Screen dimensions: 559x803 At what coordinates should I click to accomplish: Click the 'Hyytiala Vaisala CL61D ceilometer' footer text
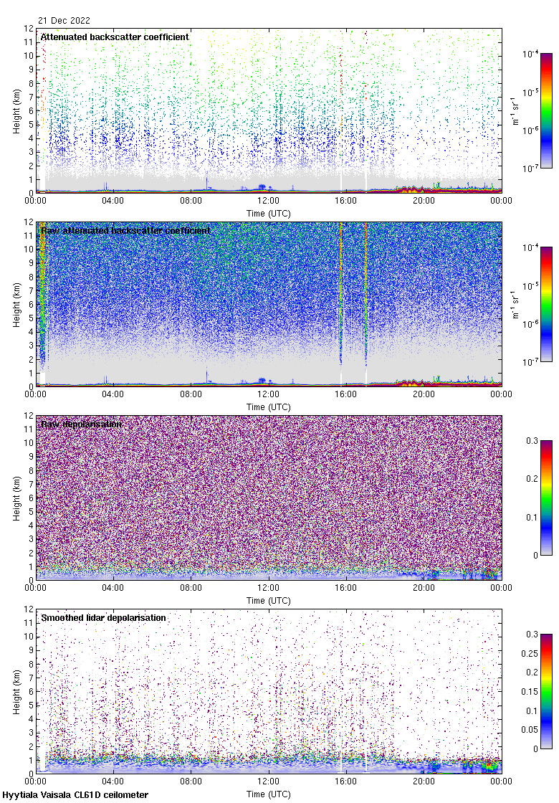pos(75,795)
